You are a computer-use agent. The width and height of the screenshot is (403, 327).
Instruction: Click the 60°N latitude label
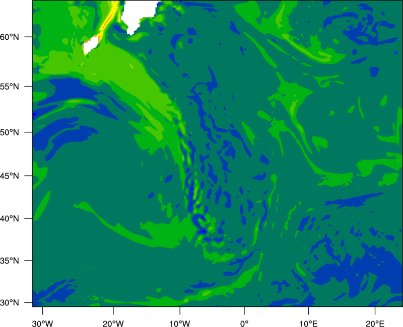tap(10, 37)
